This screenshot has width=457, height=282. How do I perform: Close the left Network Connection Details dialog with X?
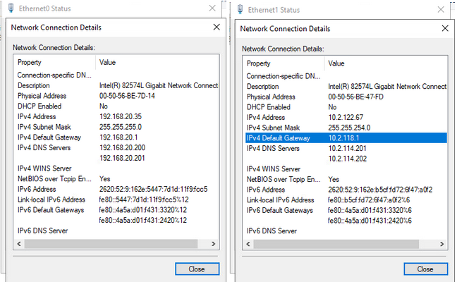click(x=217, y=27)
